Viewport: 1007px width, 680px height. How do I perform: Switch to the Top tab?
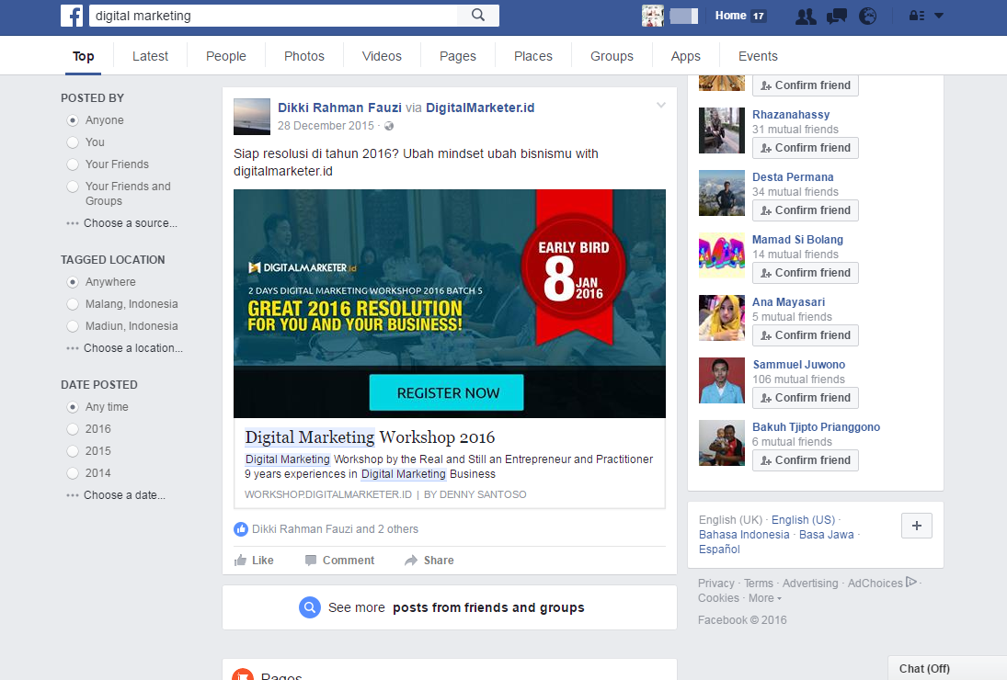(x=84, y=56)
